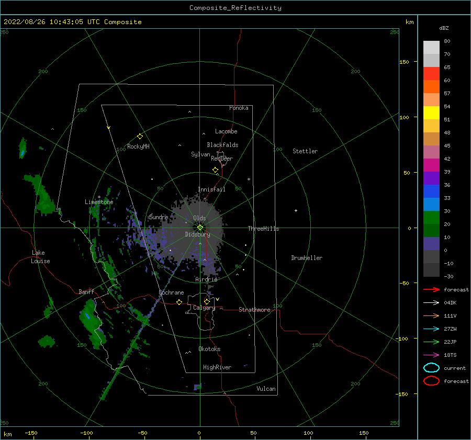This screenshot has height=440, width=471.
Task: Select the Airdrie label
Action: (206, 279)
